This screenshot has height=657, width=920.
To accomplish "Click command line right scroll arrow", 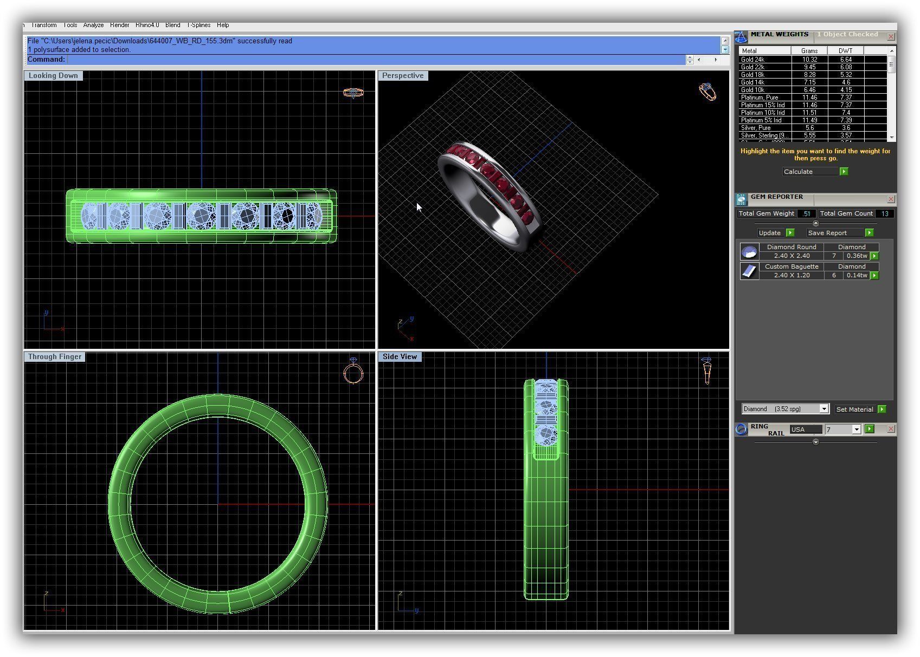I will (x=716, y=60).
